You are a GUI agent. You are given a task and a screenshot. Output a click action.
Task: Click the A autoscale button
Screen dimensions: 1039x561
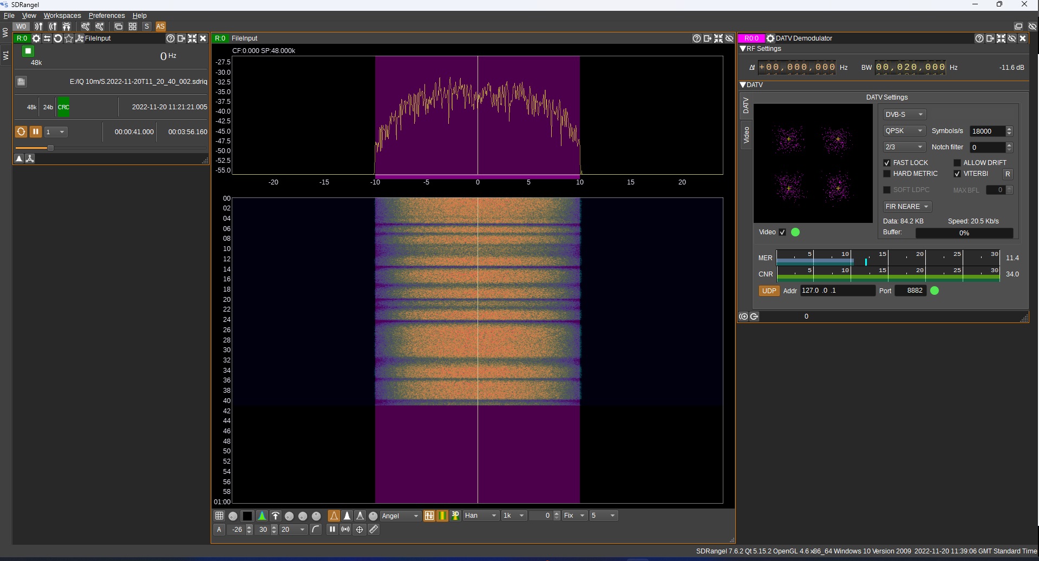pyautogui.click(x=219, y=530)
